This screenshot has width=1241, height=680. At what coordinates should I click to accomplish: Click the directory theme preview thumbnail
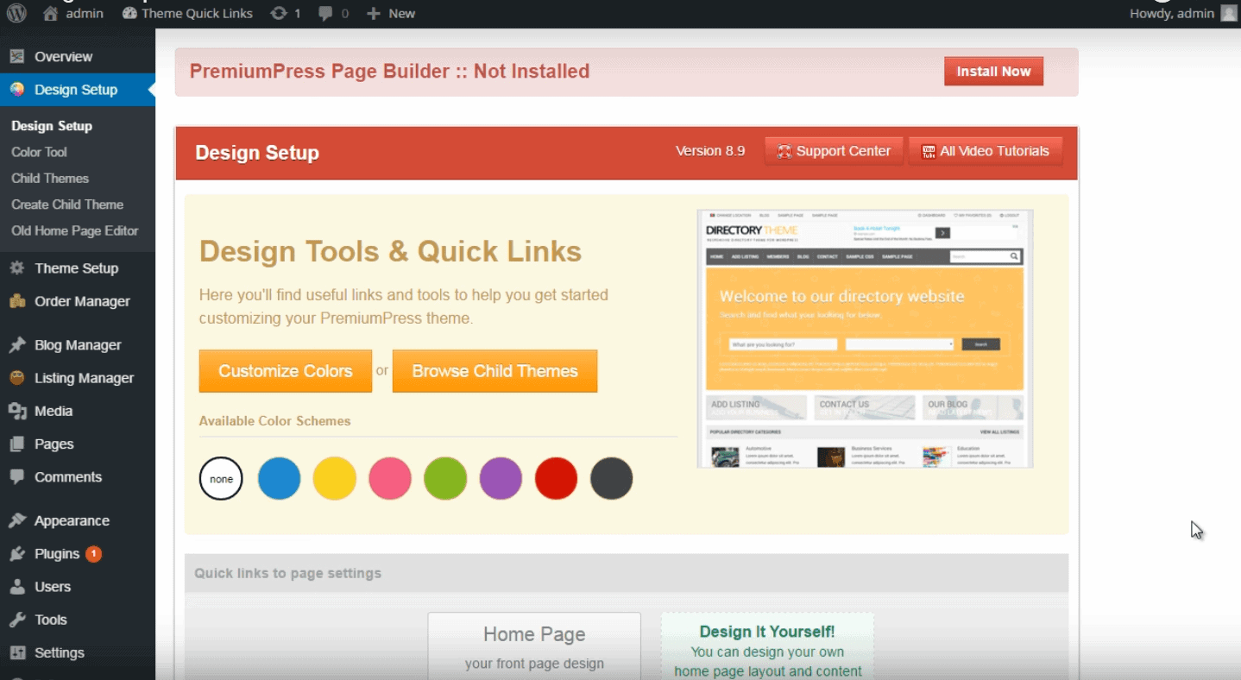pyautogui.click(x=865, y=338)
